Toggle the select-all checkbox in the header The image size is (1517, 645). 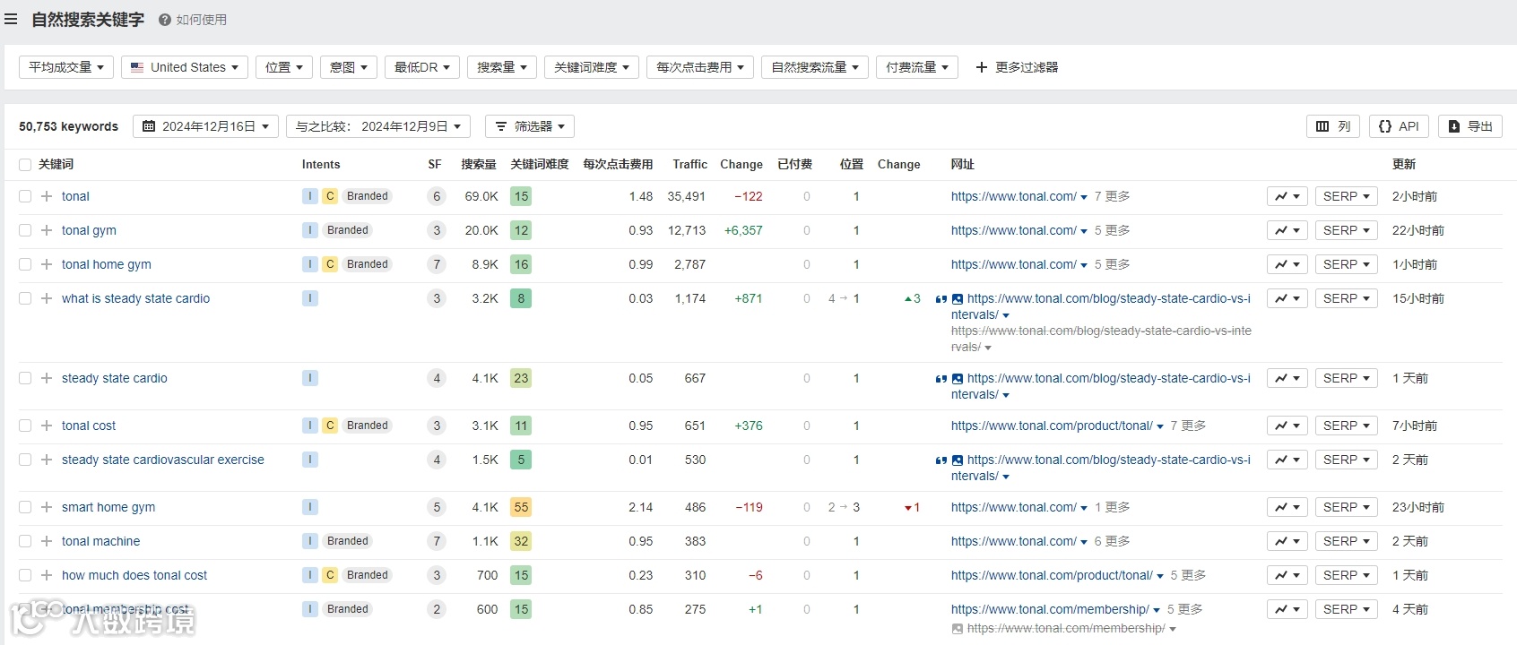point(25,165)
